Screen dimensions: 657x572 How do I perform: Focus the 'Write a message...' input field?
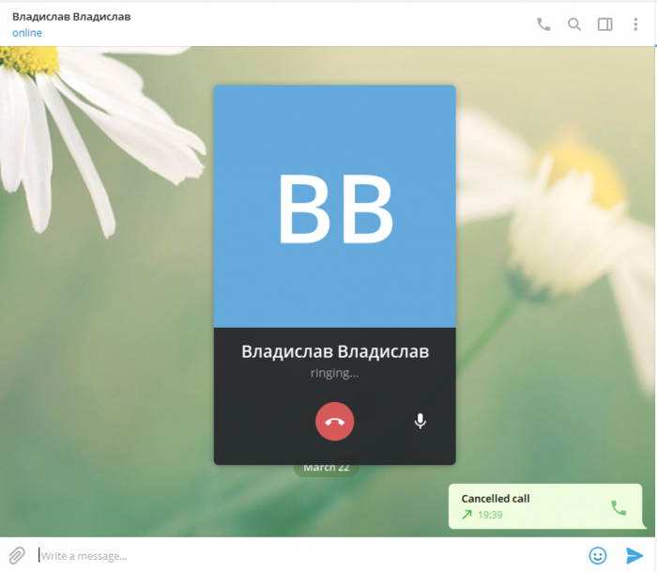pyautogui.click(x=300, y=555)
